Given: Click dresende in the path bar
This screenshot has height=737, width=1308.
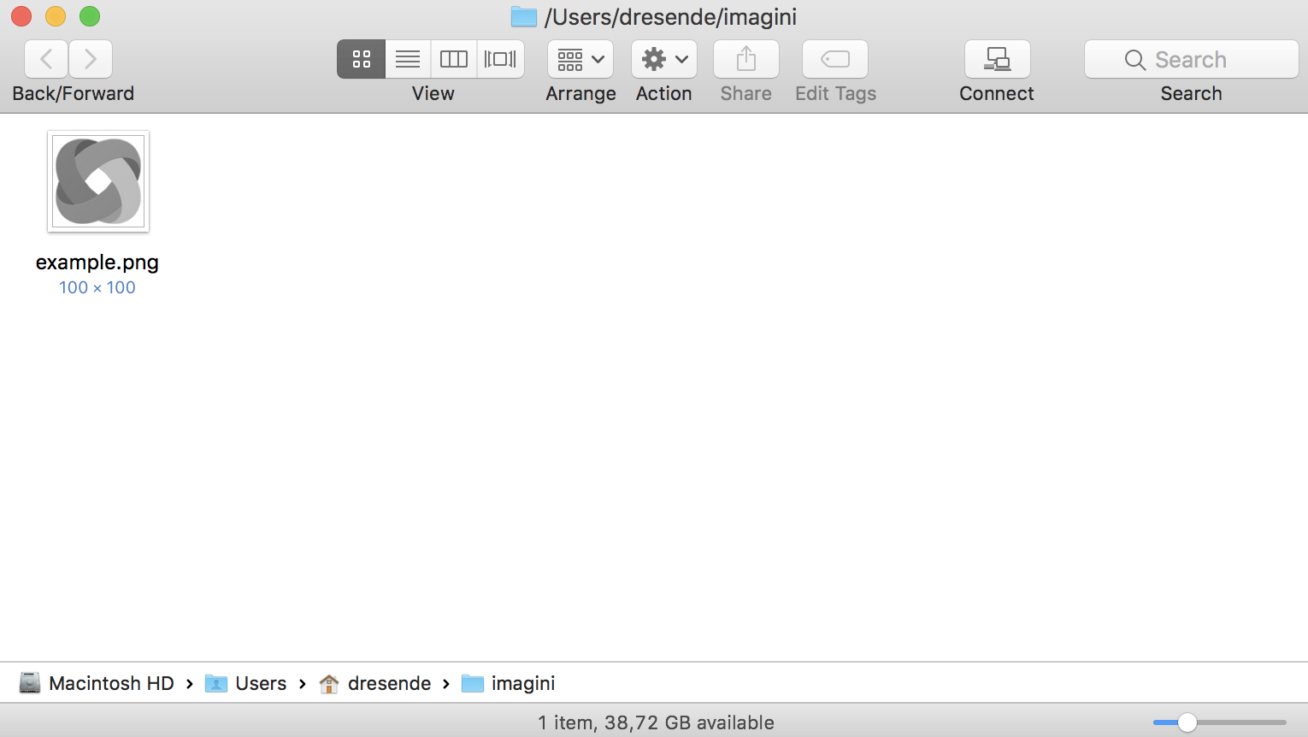Looking at the screenshot, I should coord(375,683).
